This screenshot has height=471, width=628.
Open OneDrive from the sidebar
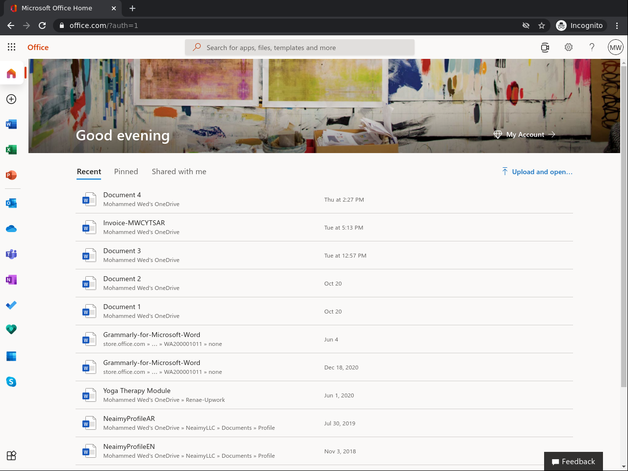pyautogui.click(x=11, y=229)
